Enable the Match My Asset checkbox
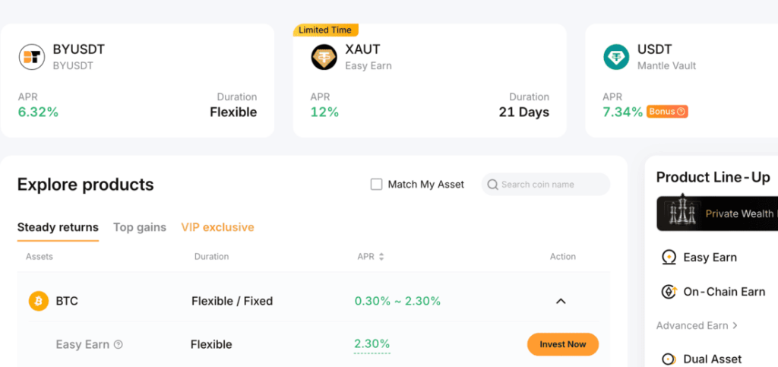The width and height of the screenshot is (778, 367). 376,185
